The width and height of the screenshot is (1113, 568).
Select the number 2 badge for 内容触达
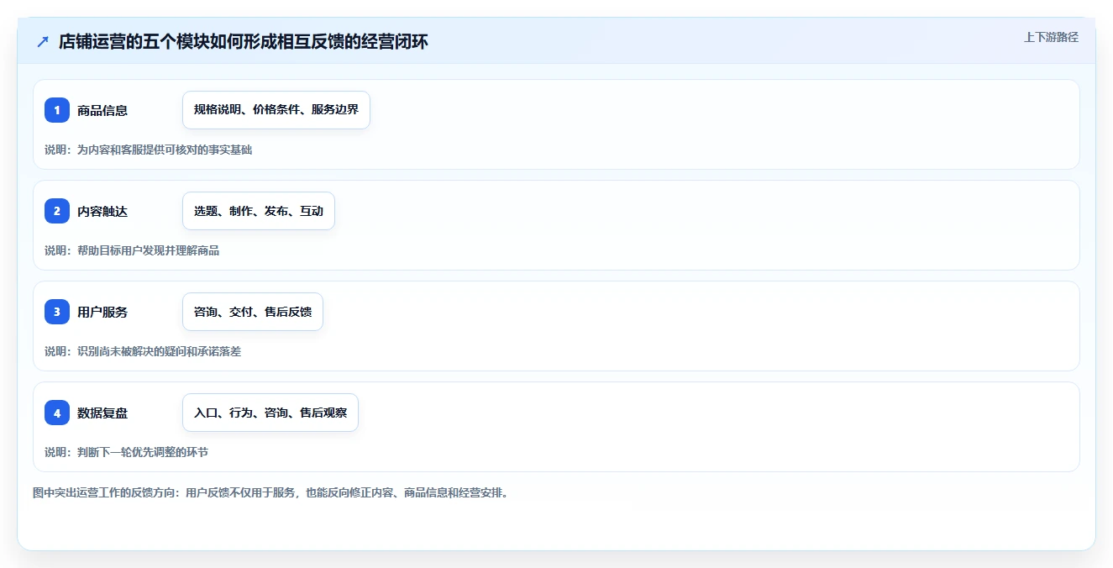click(x=57, y=211)
